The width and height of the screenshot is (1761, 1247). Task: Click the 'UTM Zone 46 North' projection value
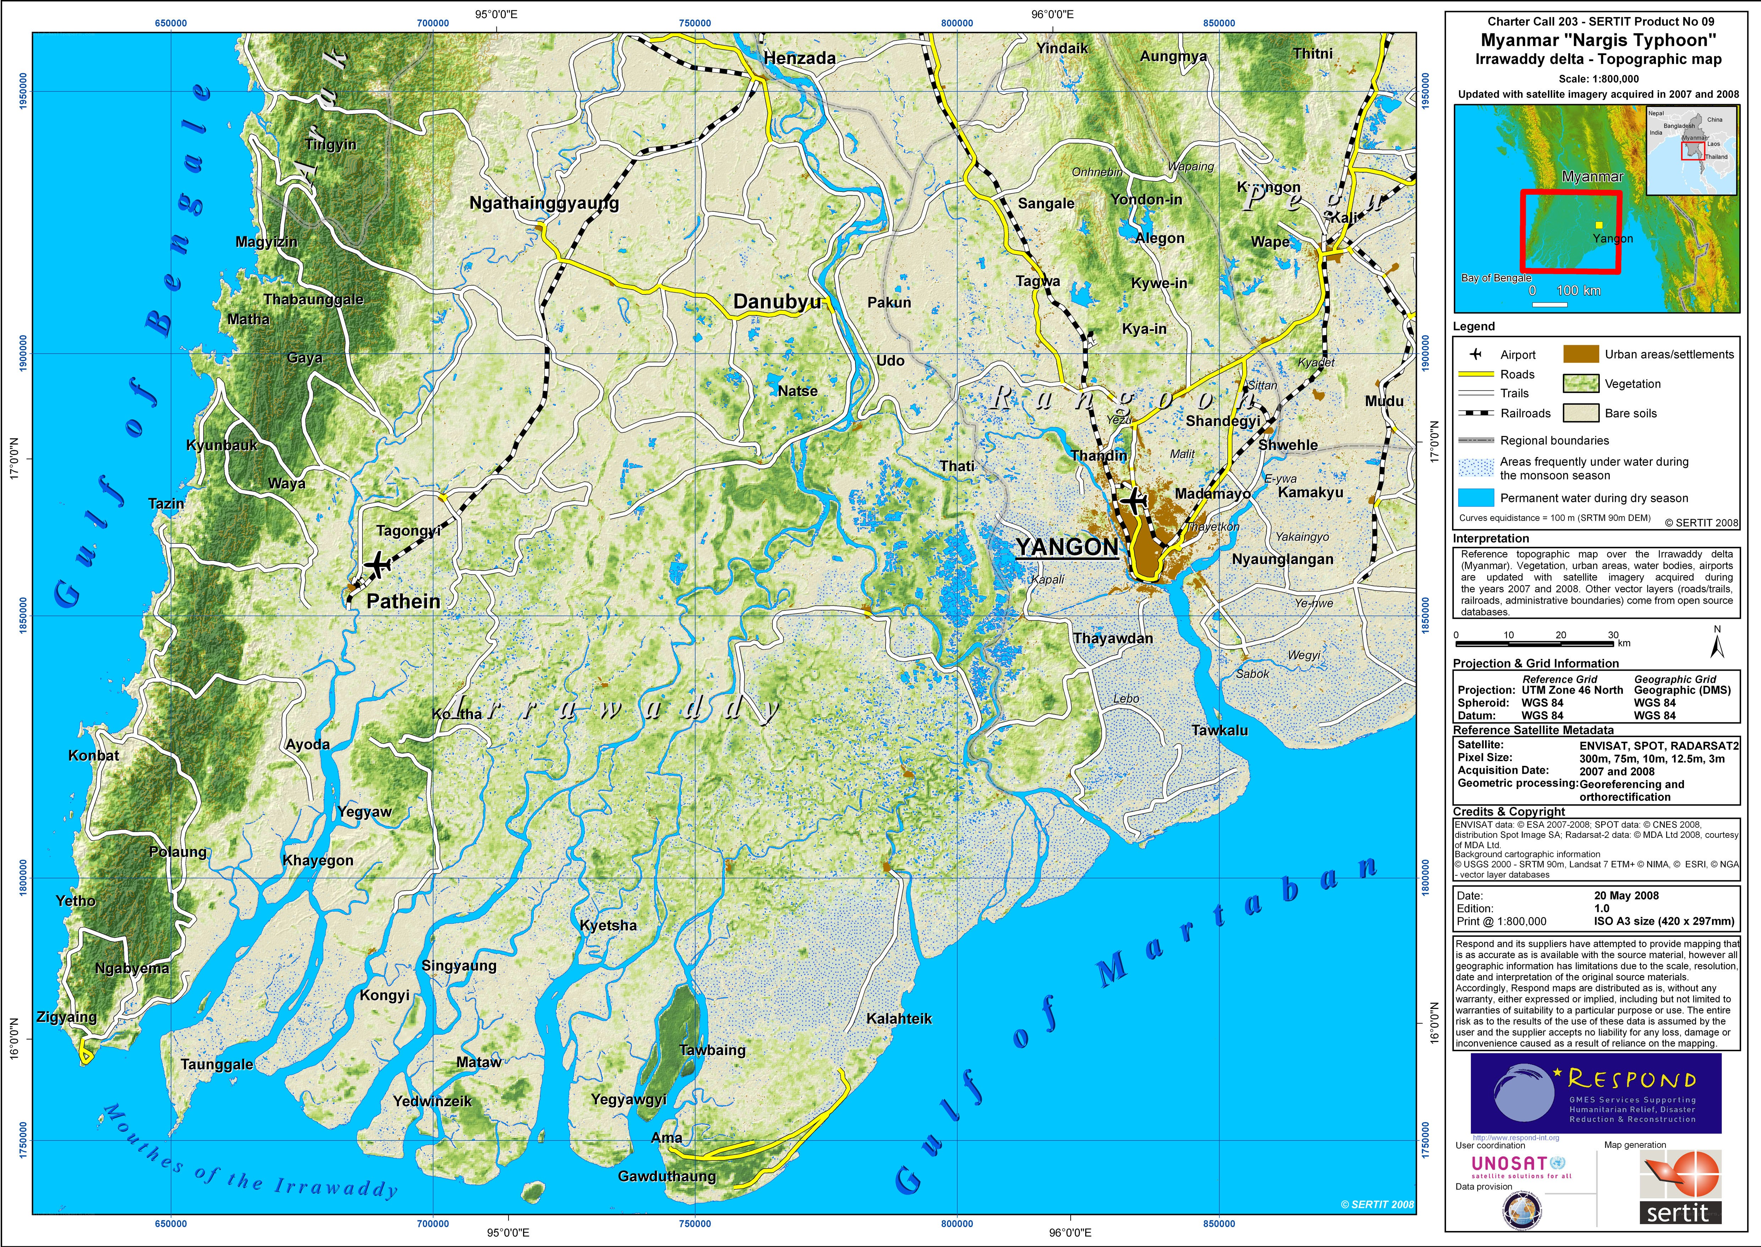point(1572,690)
